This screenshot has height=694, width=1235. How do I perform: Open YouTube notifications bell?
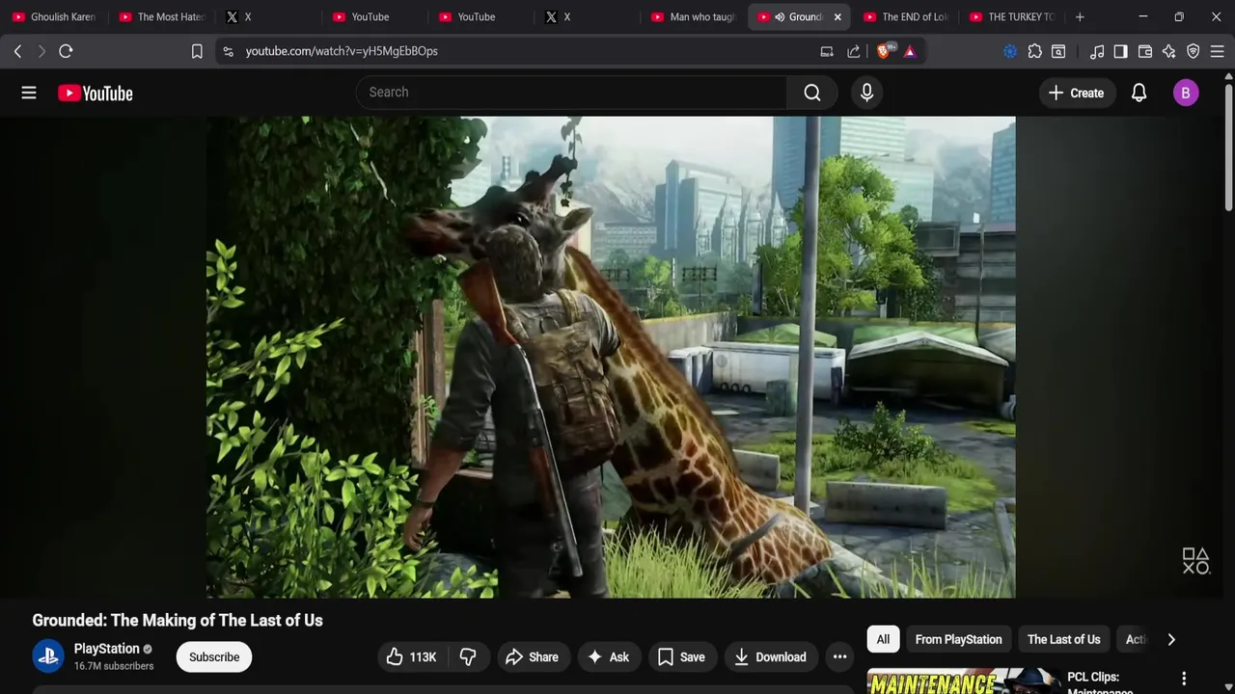coord(1139,93)
